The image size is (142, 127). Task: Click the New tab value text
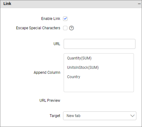[x=73, y=116]
